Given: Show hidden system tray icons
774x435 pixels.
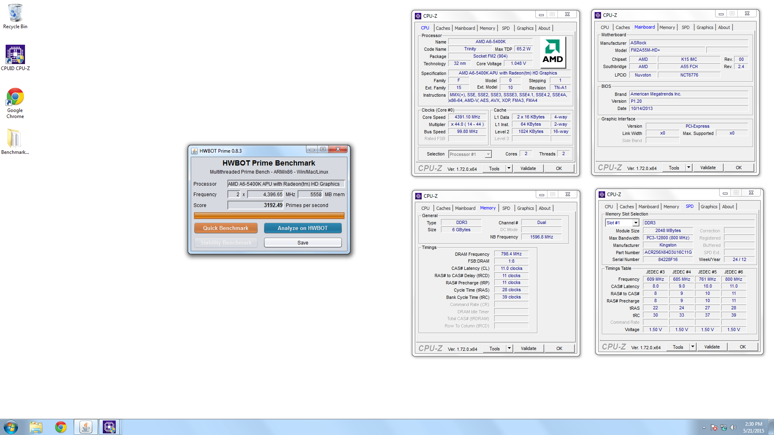Looking at the screenshot, I should click(x=704, y=427).
